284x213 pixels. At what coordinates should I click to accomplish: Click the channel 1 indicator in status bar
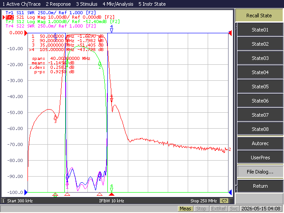coord(3,201)
